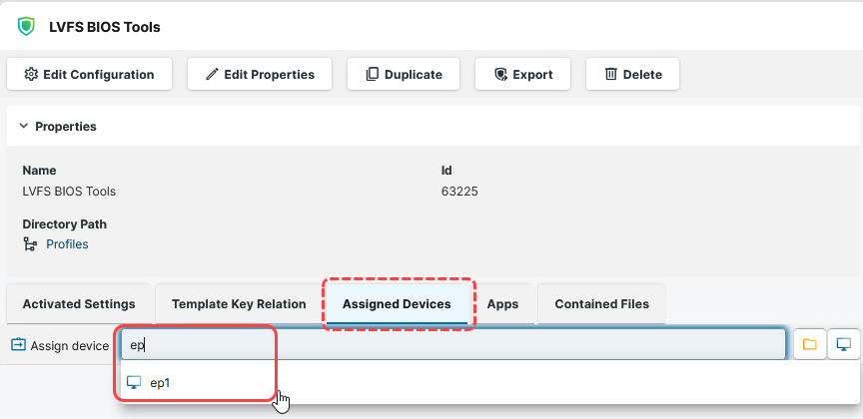Click the Assign device icon
Viewport: 863px width, 419px height.
18,345
